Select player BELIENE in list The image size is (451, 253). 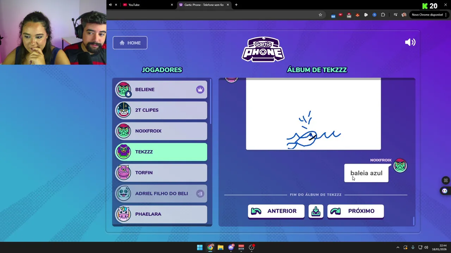point(161,90)
